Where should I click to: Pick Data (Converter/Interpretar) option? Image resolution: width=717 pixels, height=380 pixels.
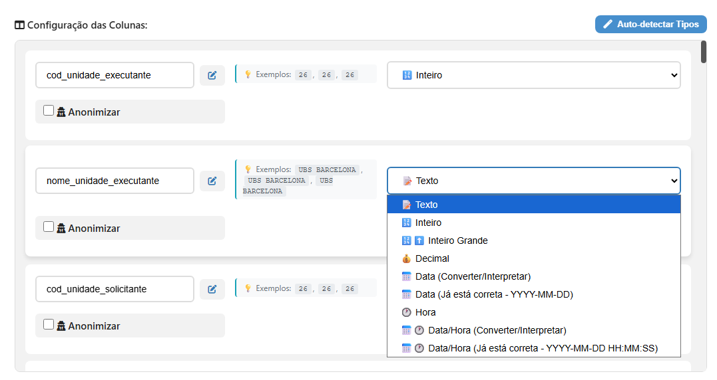pyautogui.click(x=473, y=276)
